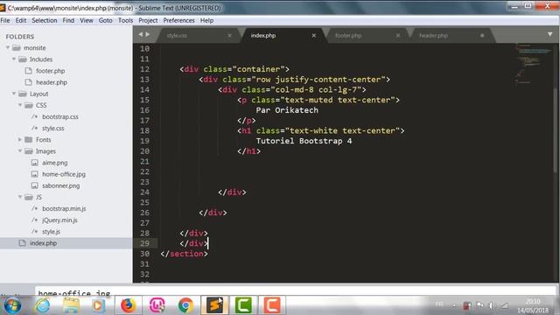This screenshot has height=315, width=560.
Task: Open the green Camtasia taskbar icon
Action: 243,305
